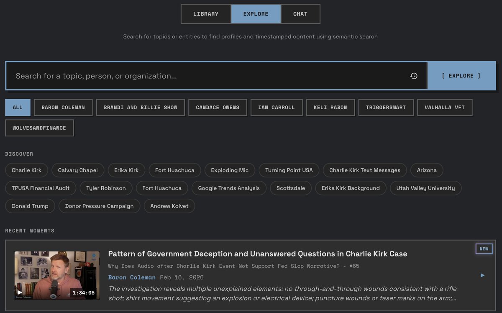Open the Turning Point USA topic
Screen dimensions: 502x313
[x=289, y=170]
